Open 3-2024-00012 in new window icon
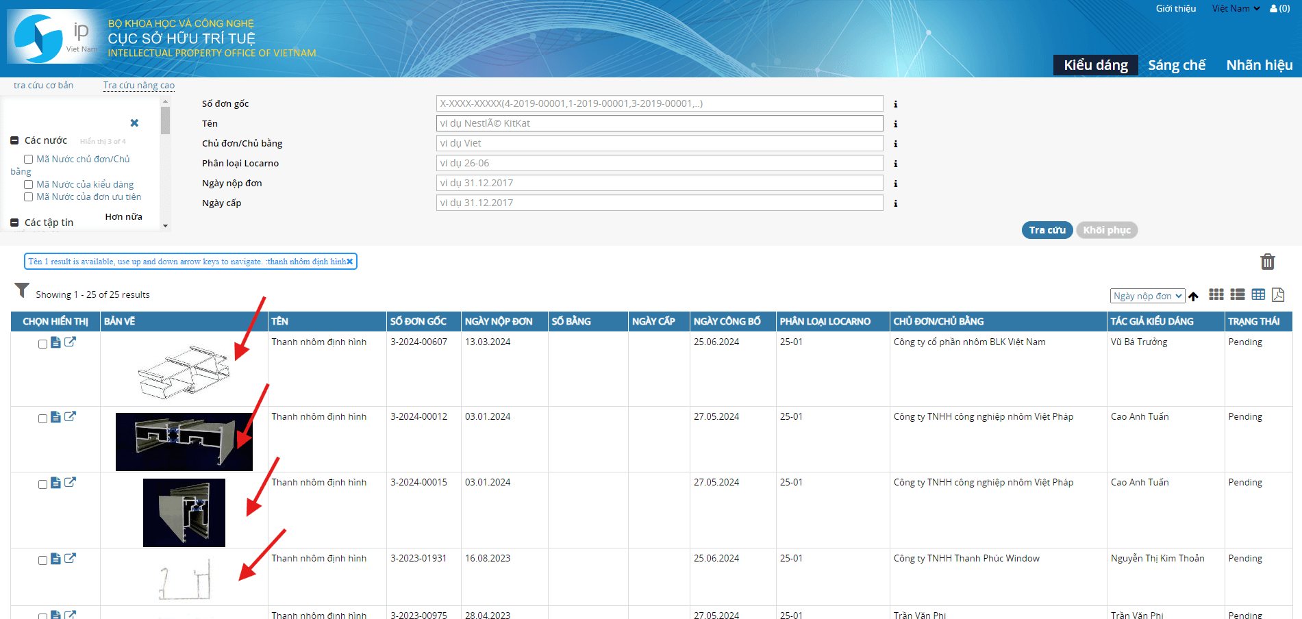The height and width of the screenshot is (619, 1302). coord(70,416)
